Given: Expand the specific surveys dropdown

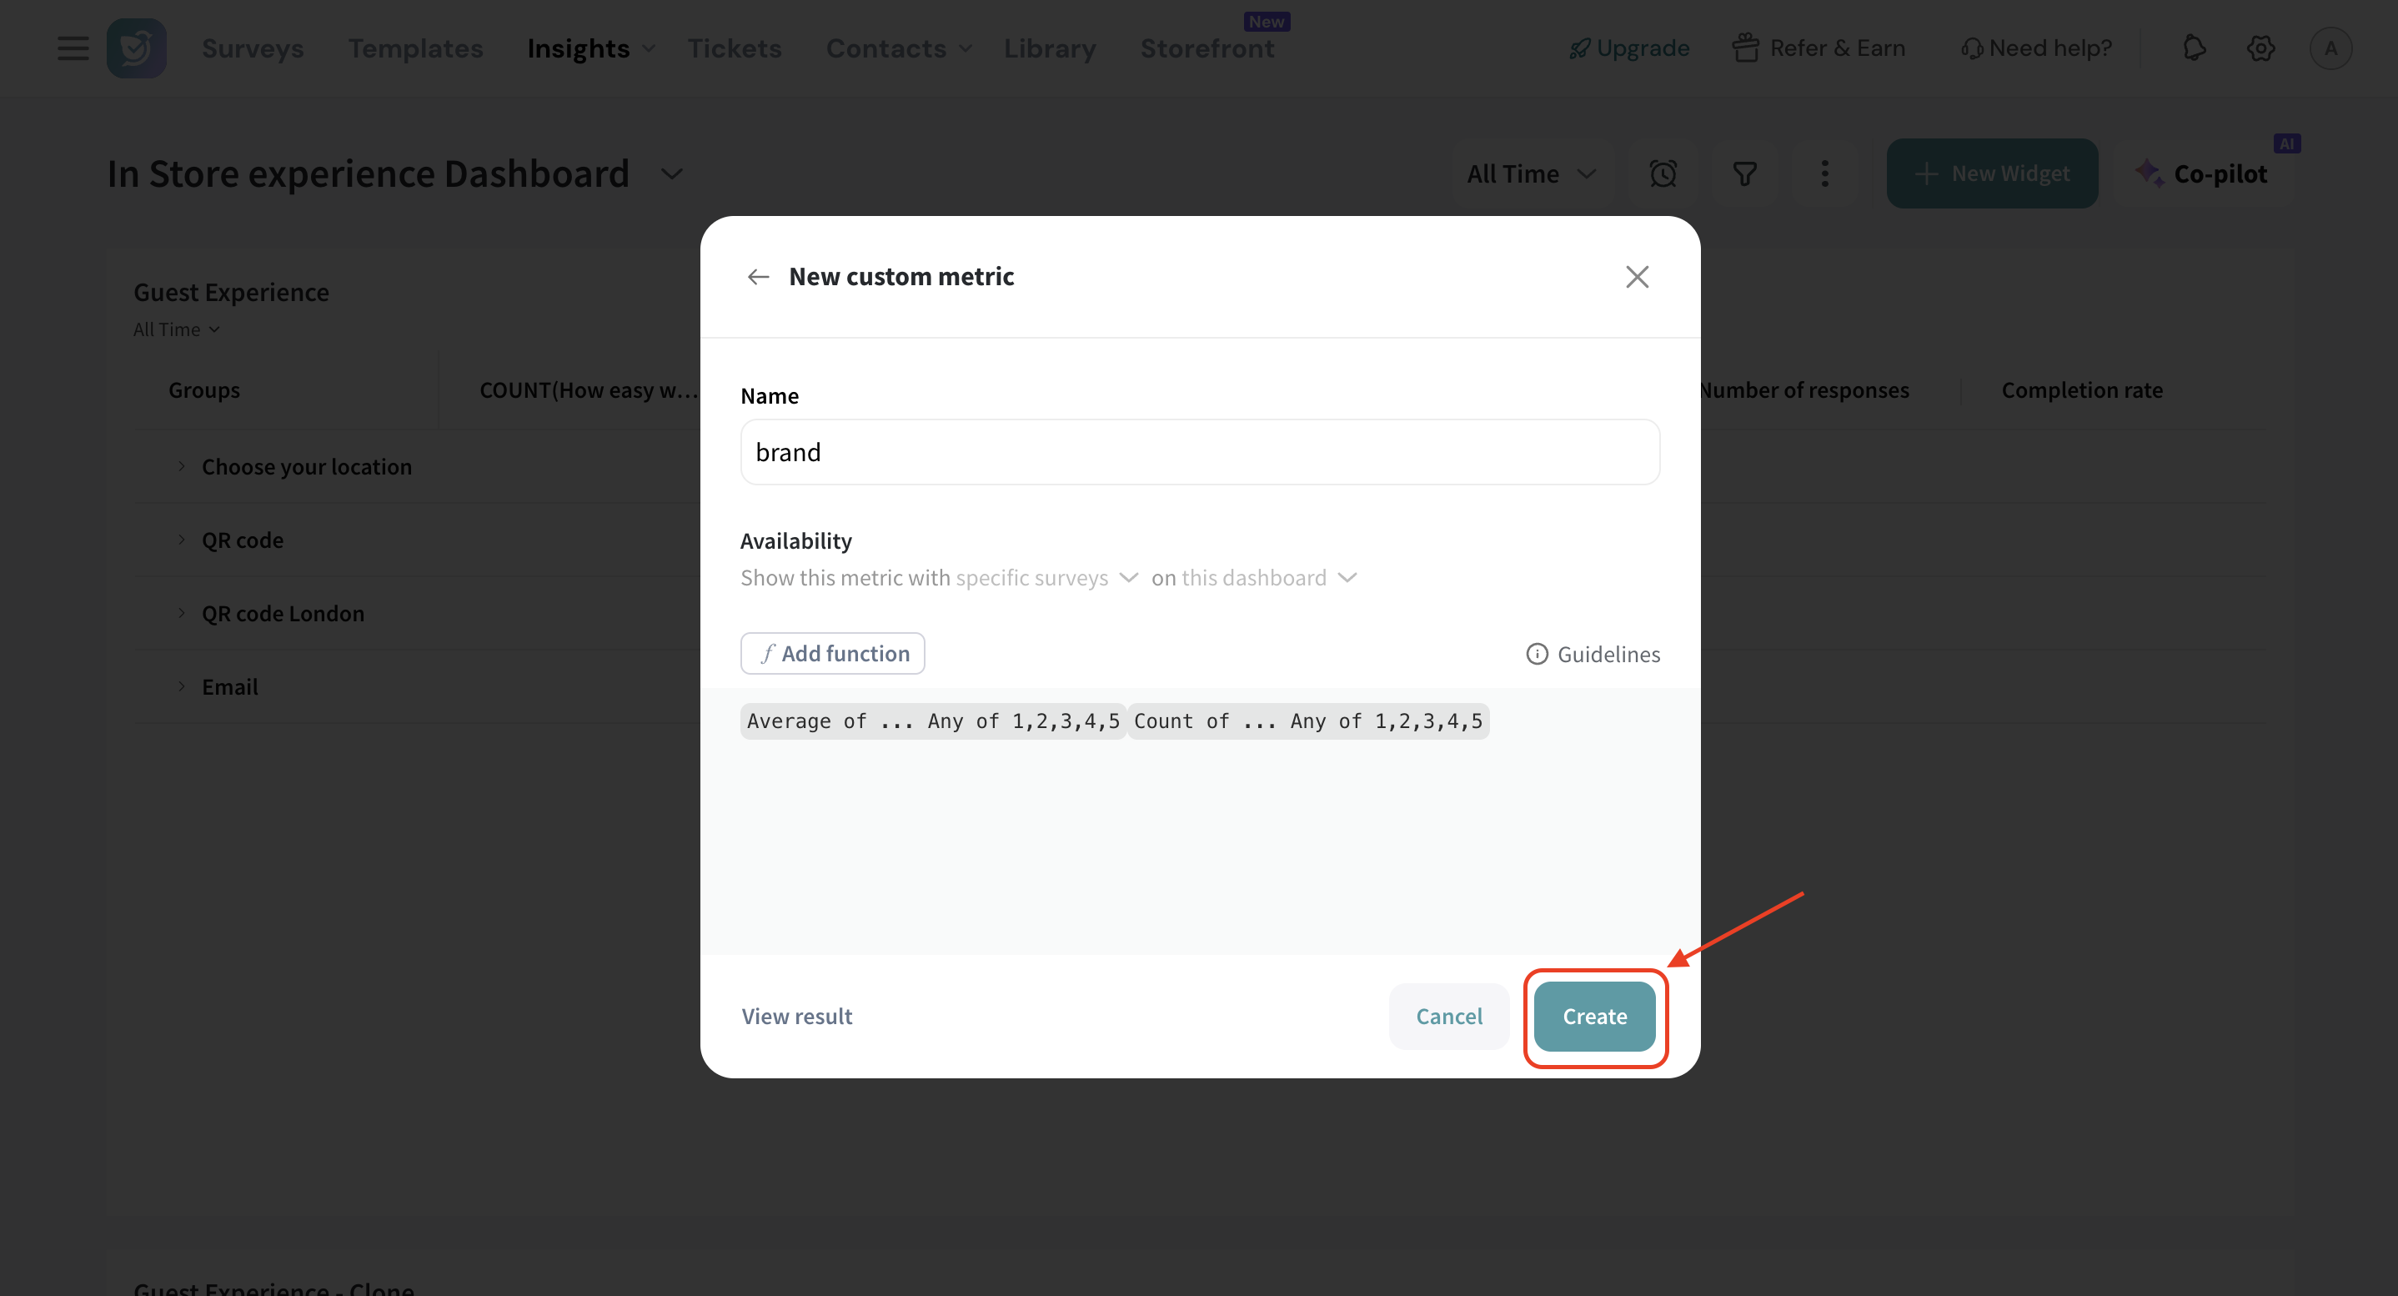Looking at the screenshot, I should click(1046, 577).
